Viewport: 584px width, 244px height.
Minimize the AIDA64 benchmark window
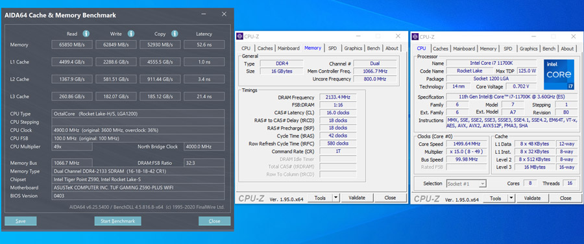coord(204,14)
